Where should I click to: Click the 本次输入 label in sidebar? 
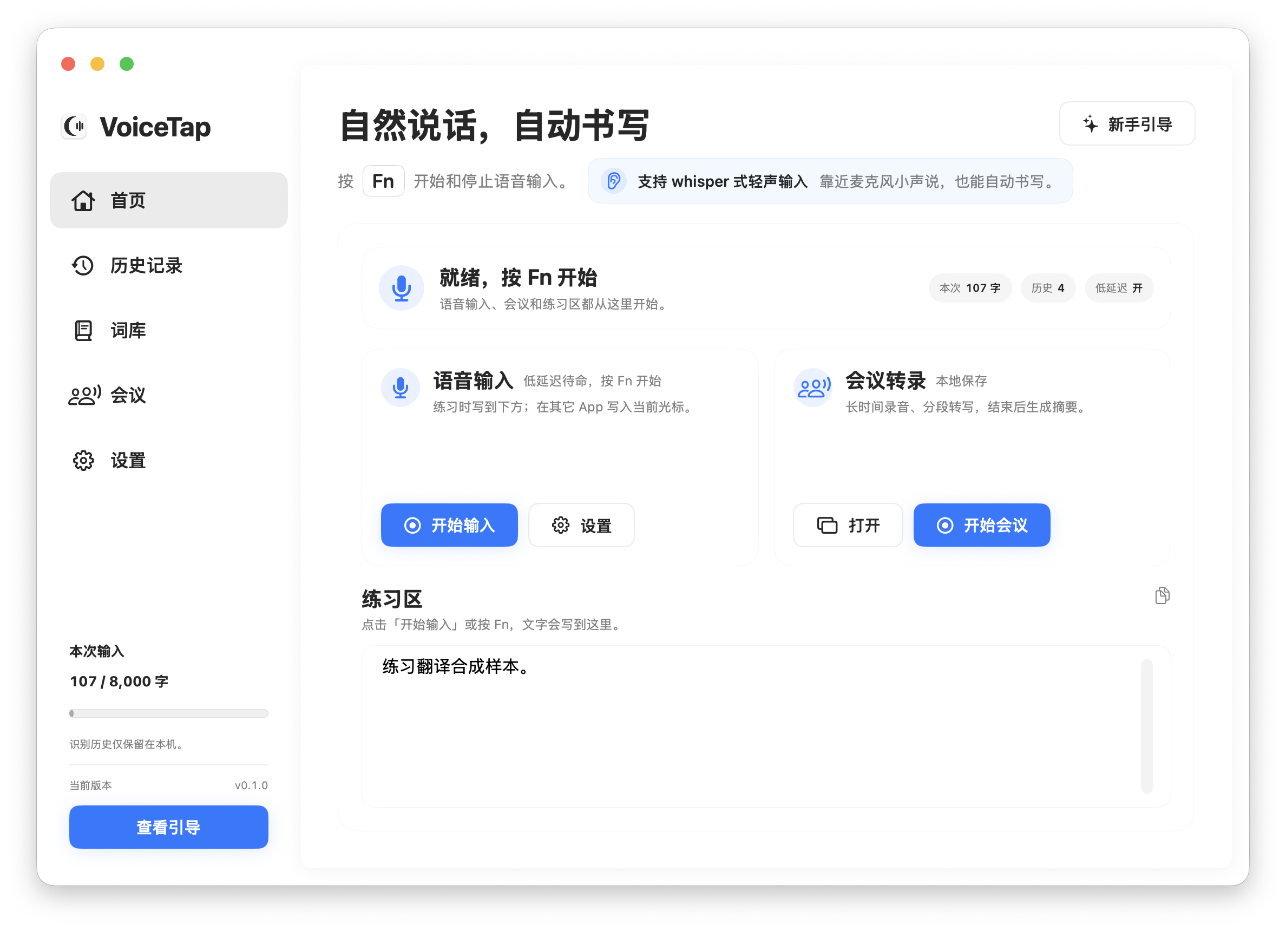click(x=96, y=651)
